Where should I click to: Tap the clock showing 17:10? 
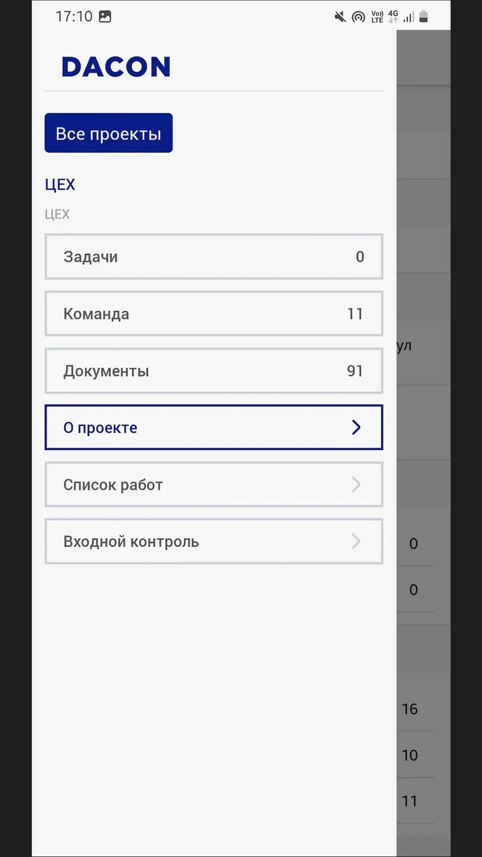pyautogui.click(x=74, y=17)
